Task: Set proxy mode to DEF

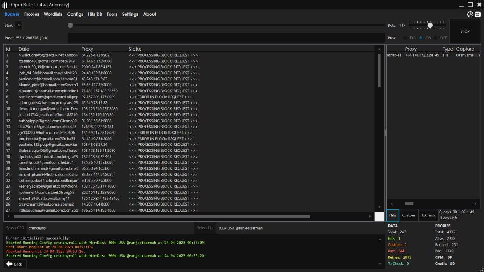Action: pos(405,38)
